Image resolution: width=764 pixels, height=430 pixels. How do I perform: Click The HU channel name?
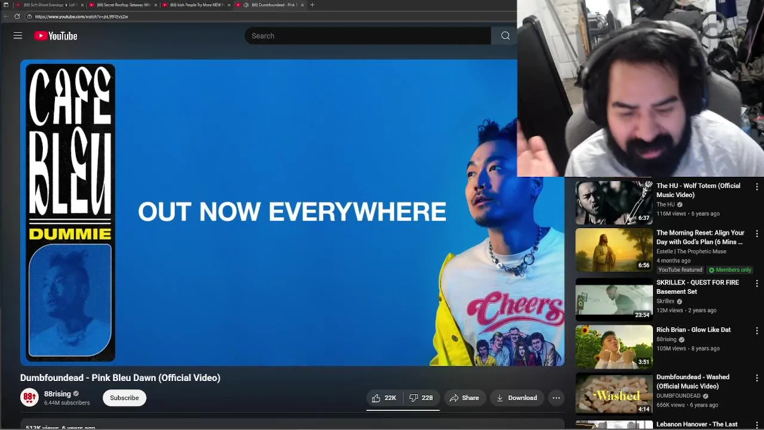(x=666, y=204)
